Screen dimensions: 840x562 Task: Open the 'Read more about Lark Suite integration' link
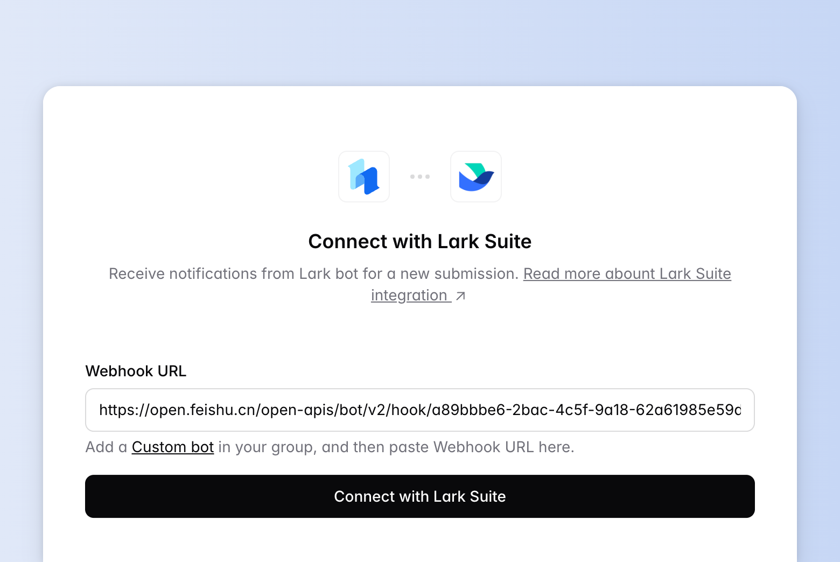tap(627, 273)
